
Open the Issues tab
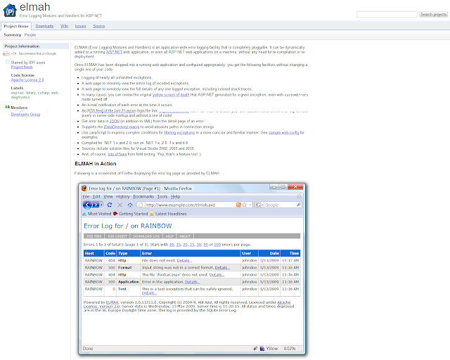[80, 26]
